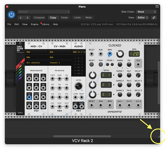The image size is (165, 150).
Task: Click MIDI-CV GATE output jack
Action: click(36, 79)
